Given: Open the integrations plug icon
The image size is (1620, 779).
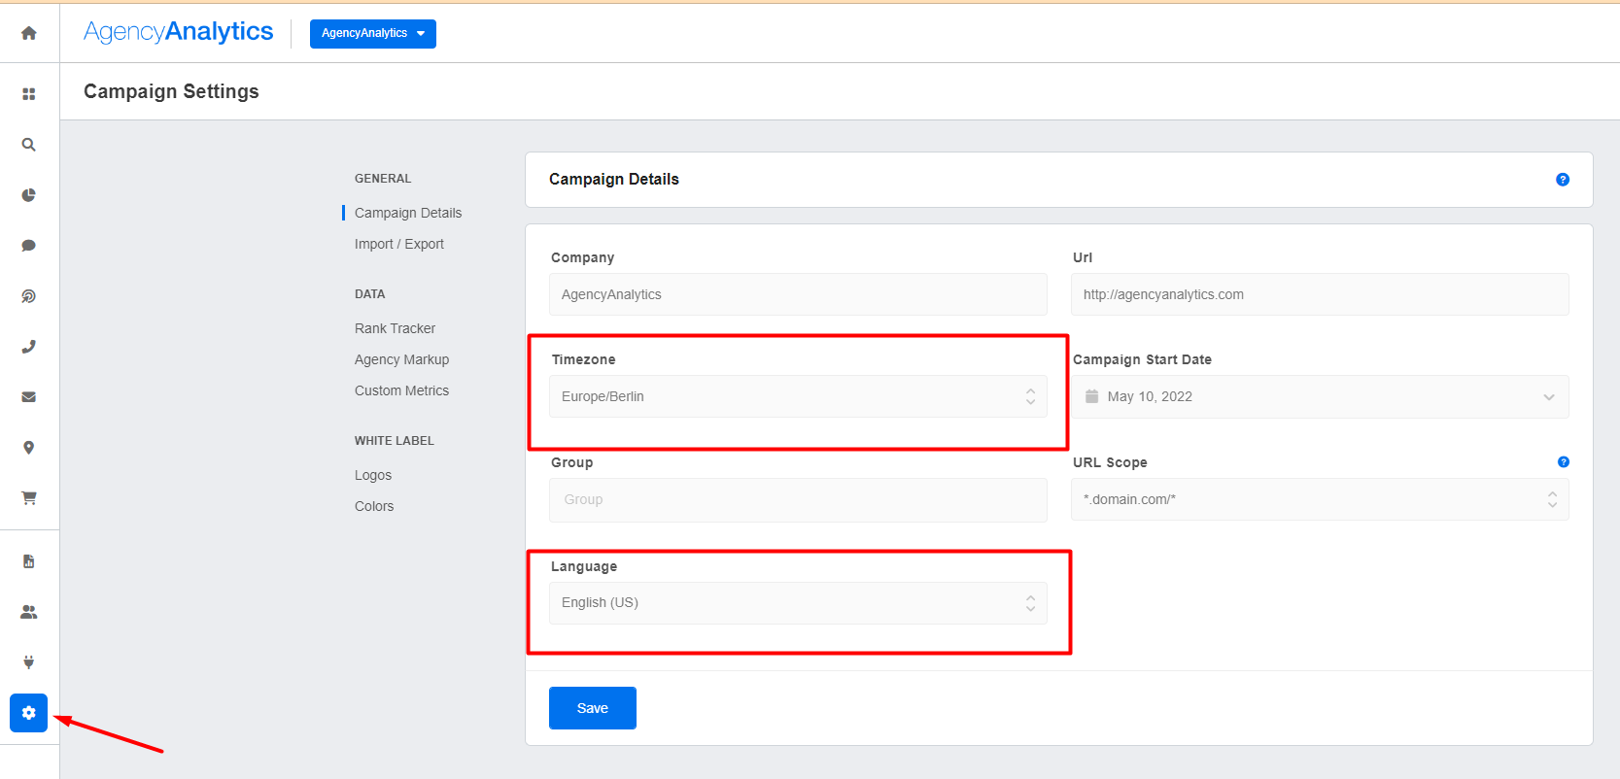Looking at the screenshot, I should [29, 662].
